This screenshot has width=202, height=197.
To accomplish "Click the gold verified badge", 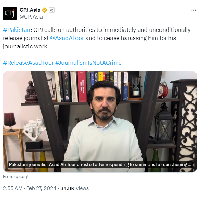I will [x=44, y=10].
